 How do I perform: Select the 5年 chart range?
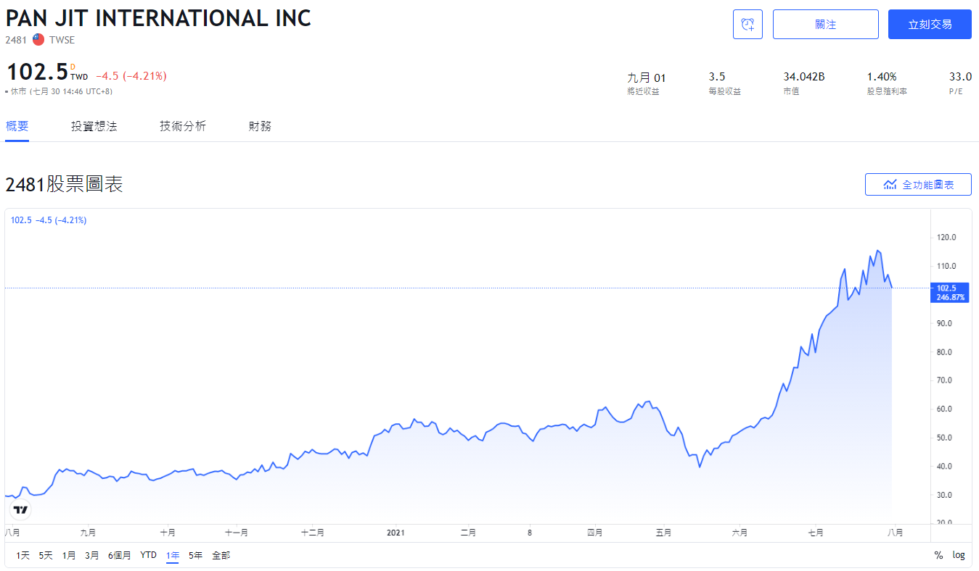196,555
